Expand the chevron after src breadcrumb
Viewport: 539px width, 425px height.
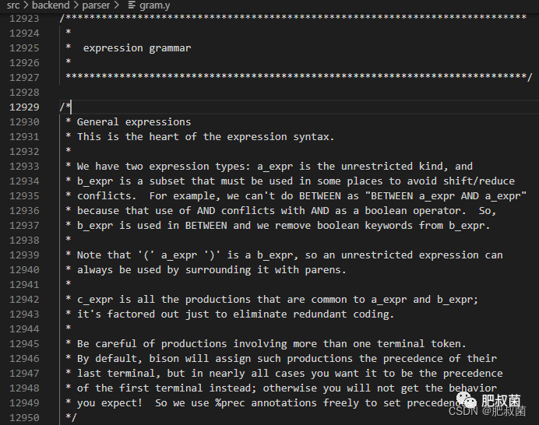click(x=26, y=5)
